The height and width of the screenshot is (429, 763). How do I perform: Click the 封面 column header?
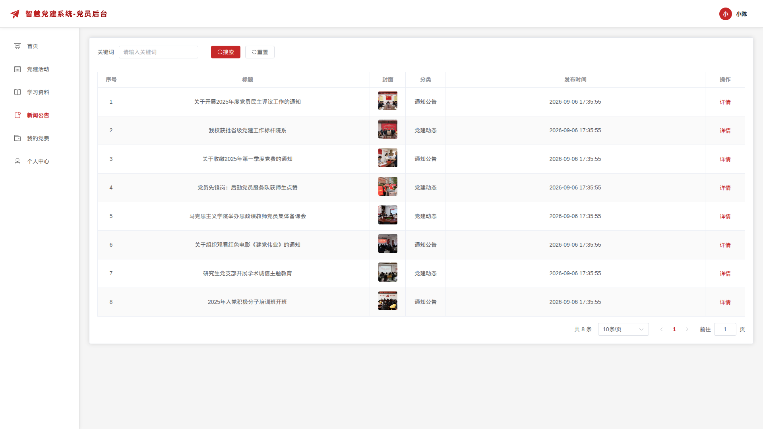coord(388,79)
